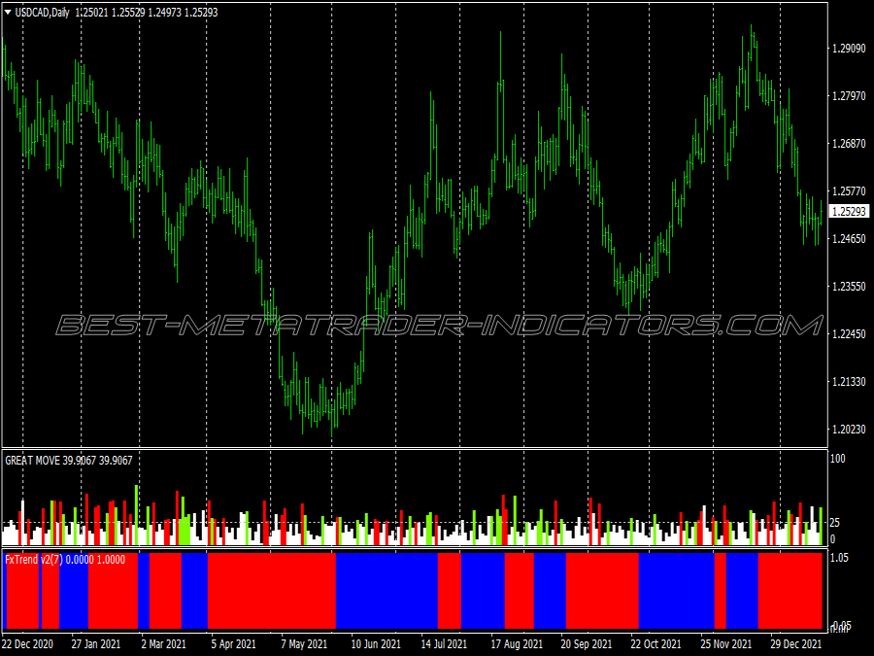Click the 10 Jun 2021 date label

(x=376, y=644)
